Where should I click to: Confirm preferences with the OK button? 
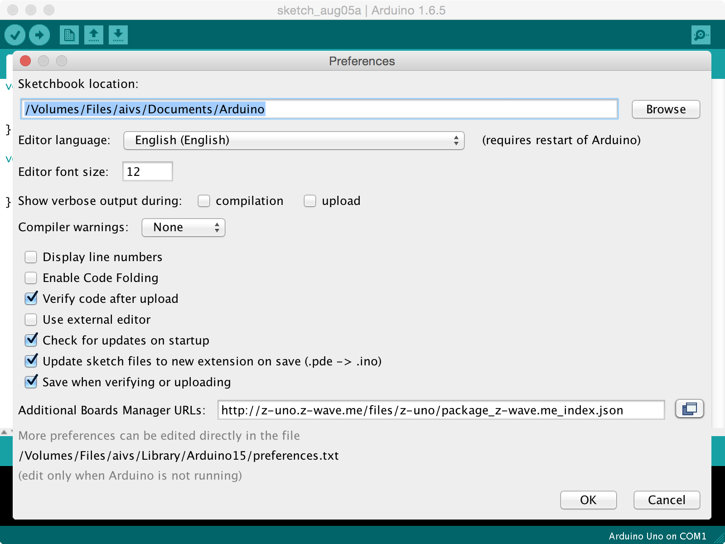589,500
